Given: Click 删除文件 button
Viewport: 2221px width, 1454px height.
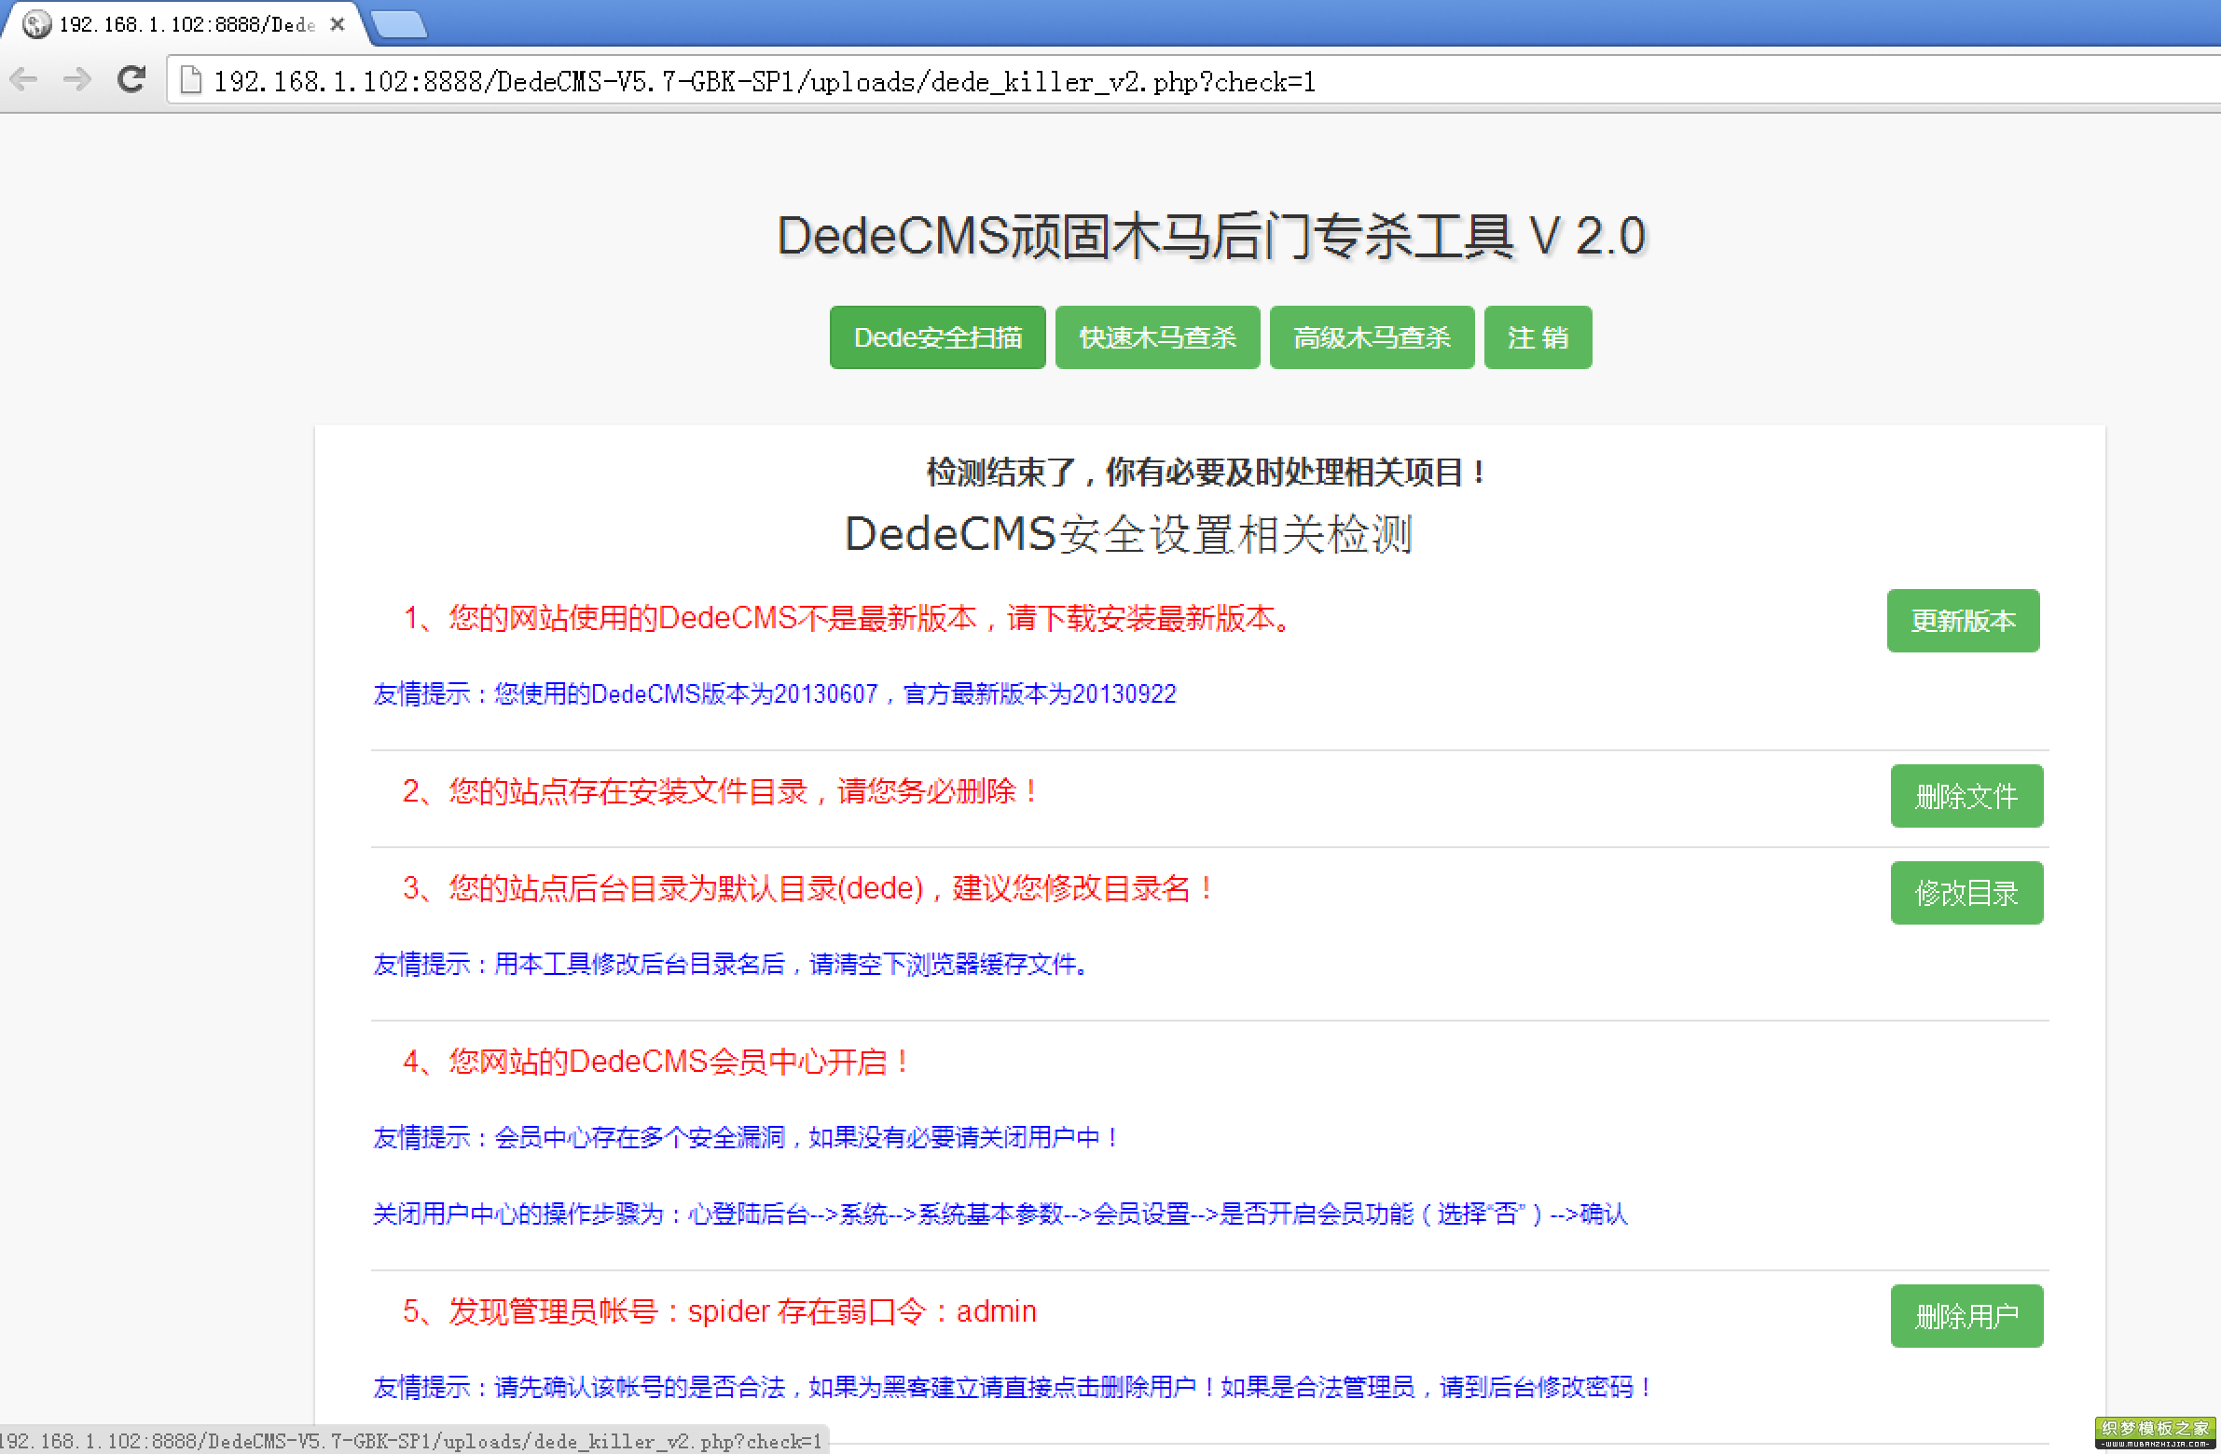Looking at the screenshot, I should pos(1967,797).
